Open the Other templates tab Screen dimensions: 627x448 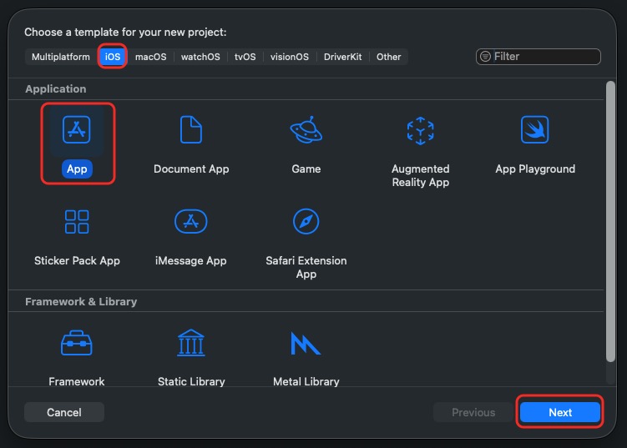click(x=388, y=57)
